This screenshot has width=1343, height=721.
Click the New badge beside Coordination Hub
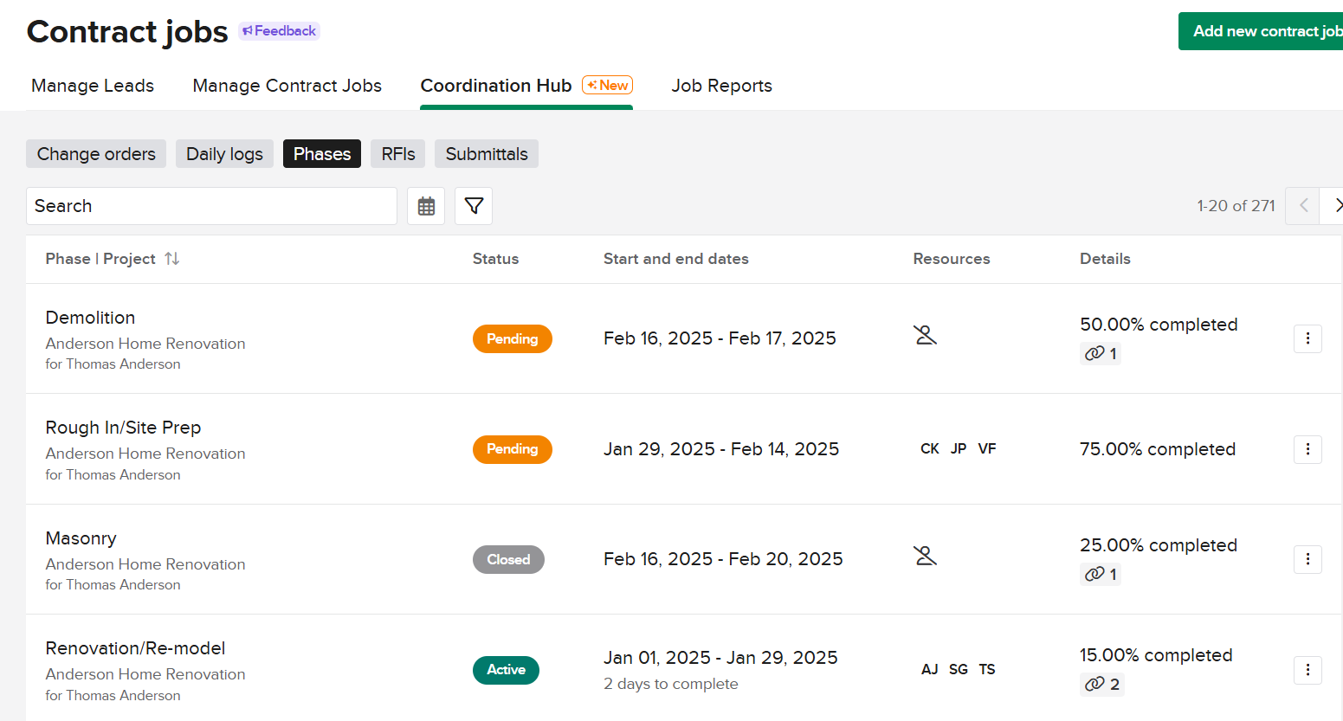pos(608,85)
